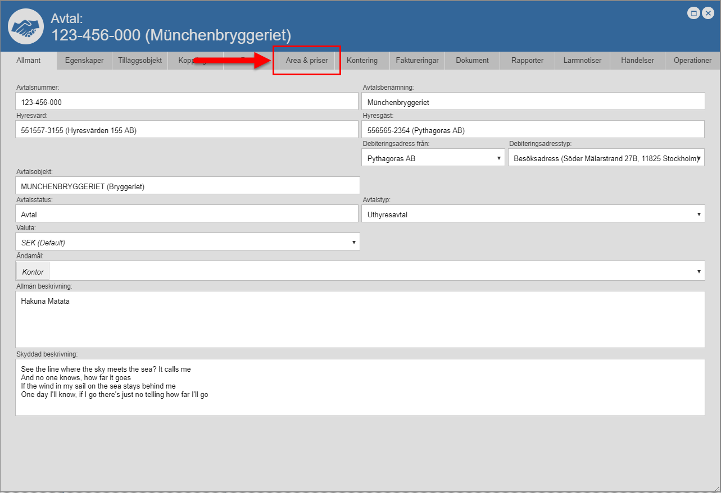Close the agreement dialog
The width and height of the screenshot is (721, 493).
click(x=708, y=13)
